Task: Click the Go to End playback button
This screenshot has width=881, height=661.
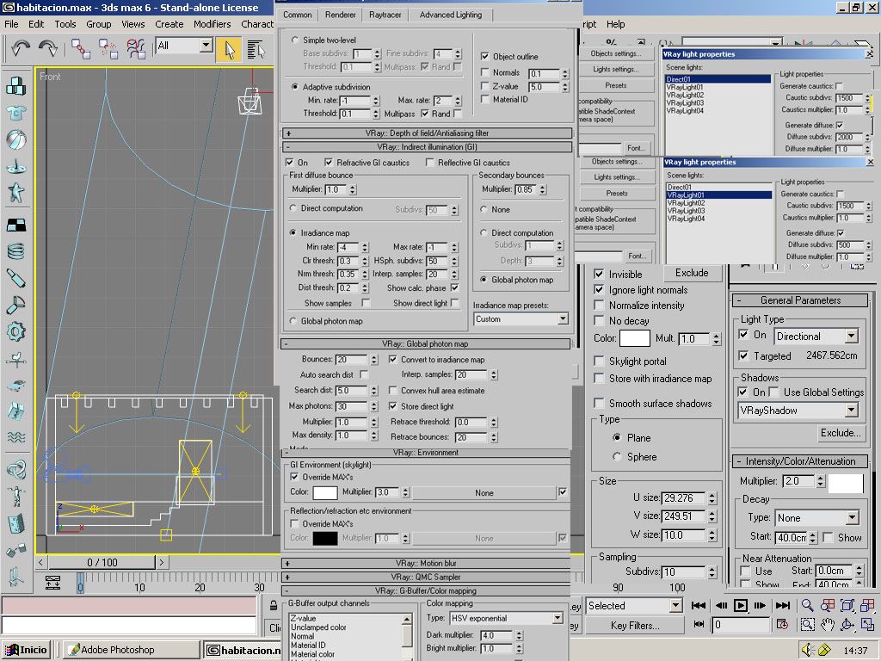Action: (x=783, y=605)
